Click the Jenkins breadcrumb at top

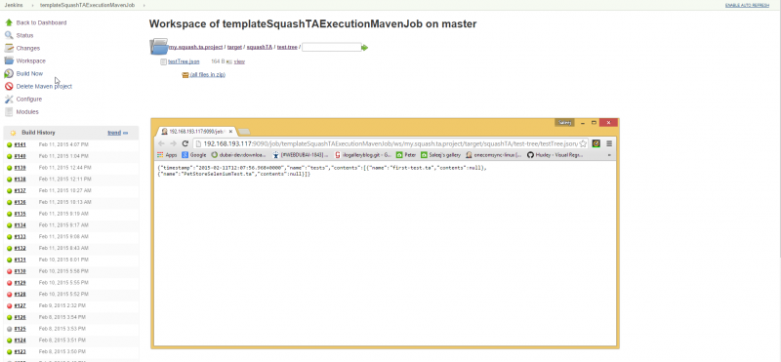[14, 5]
